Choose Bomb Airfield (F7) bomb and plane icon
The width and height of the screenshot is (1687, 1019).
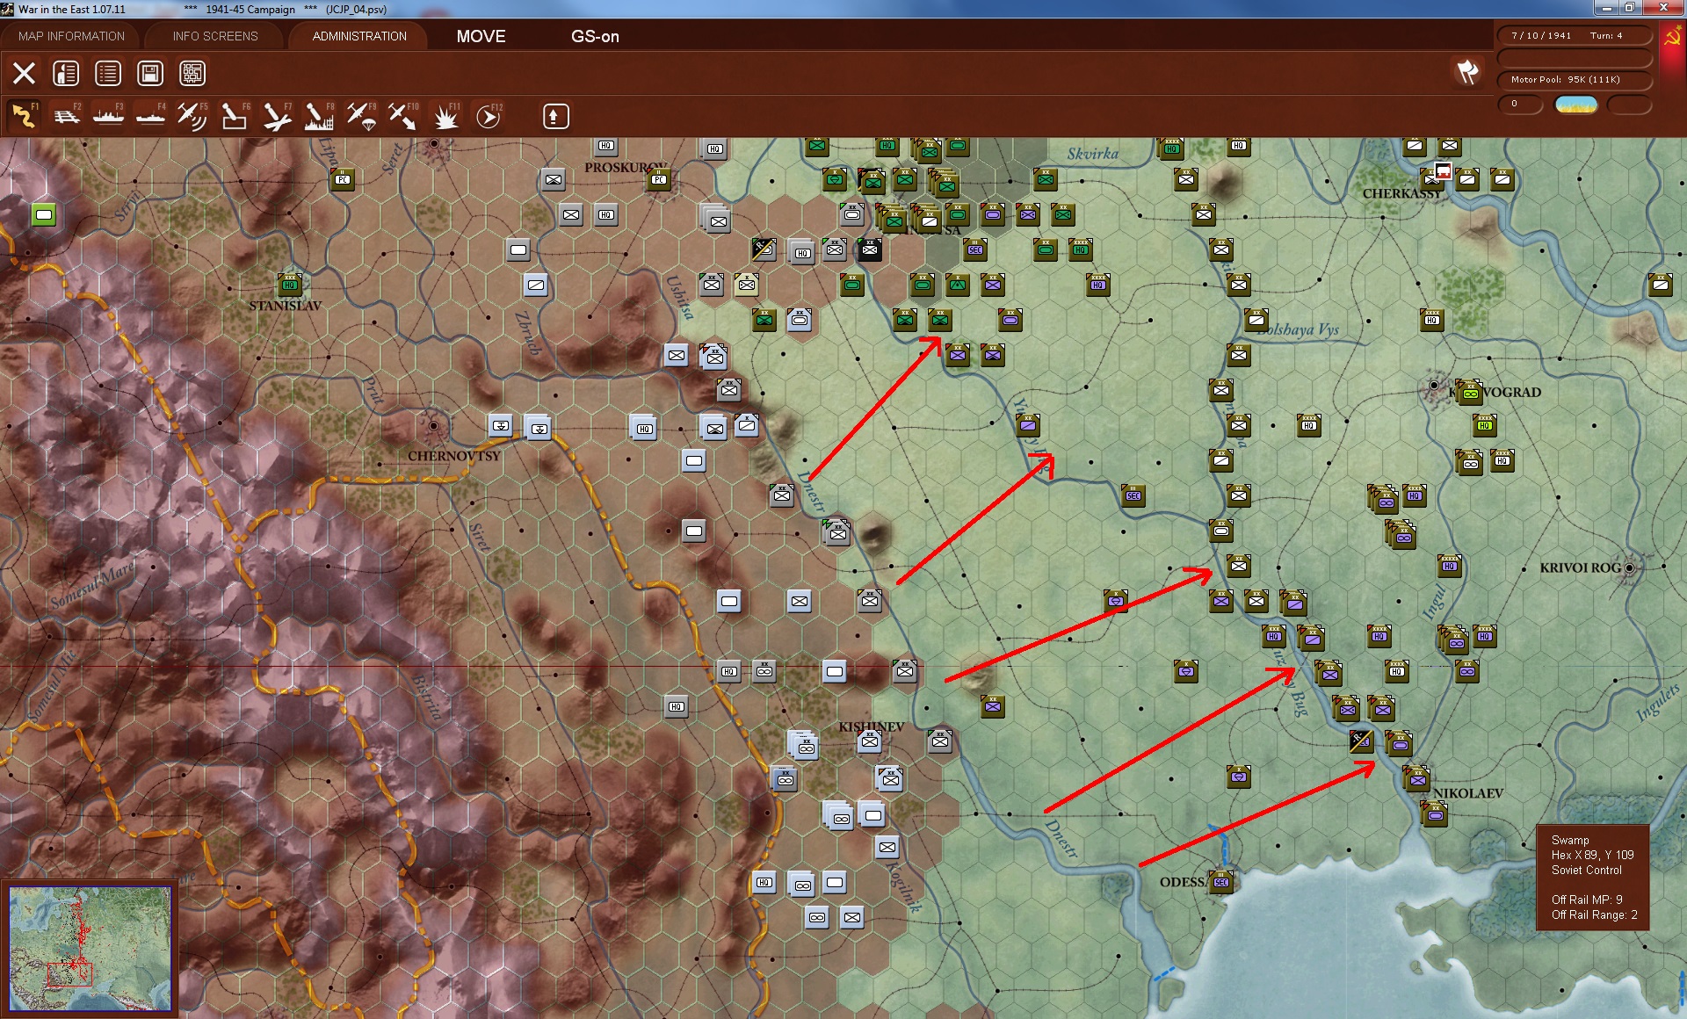[x=277, y=116]
